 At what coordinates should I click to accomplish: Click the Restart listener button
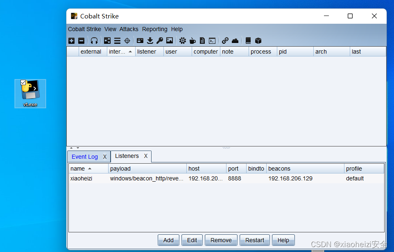click(254, 240)
